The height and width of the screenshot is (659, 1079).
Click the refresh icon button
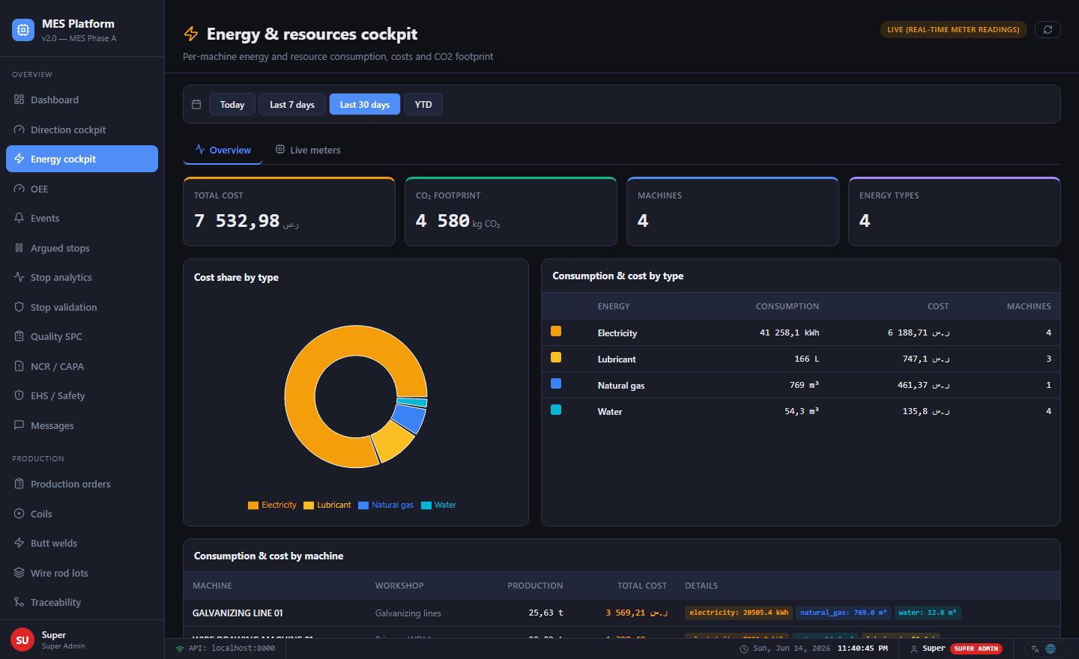(x=1048, y=29)
